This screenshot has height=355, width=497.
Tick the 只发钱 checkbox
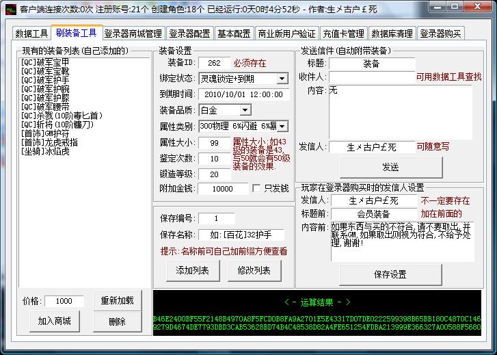[256, 189]
